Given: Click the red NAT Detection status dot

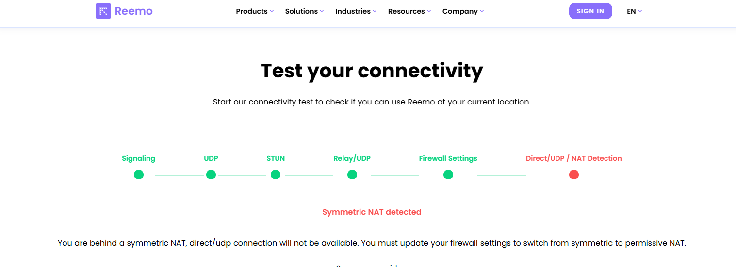Looking at the screenshot, I should [x=574, y=175].
